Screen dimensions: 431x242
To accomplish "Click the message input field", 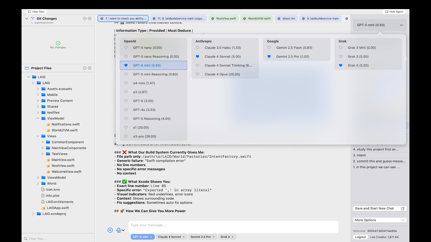I will point(233,227).
